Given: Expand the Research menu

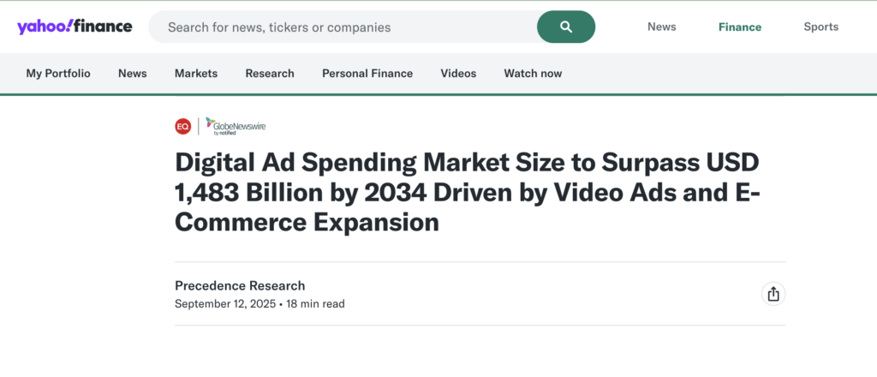Looking at the screenshot, I should (x=270, y=74).
